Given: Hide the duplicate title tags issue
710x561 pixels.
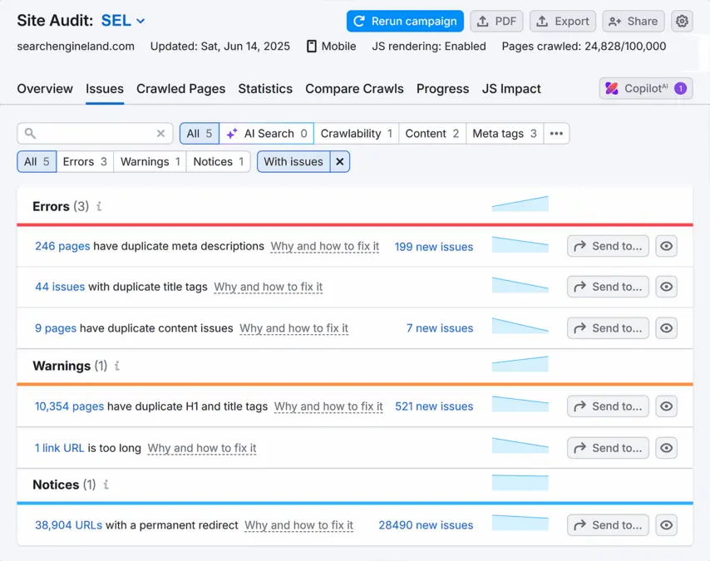Looking at the screenshot, I should coord(666,287).
